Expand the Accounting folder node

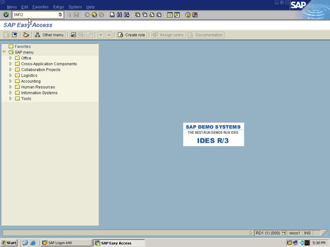(11, 81)
